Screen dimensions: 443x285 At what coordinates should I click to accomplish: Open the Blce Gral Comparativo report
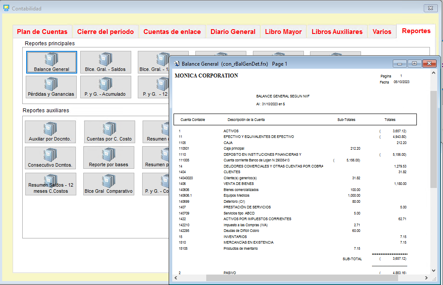click(x=109, y=184)
